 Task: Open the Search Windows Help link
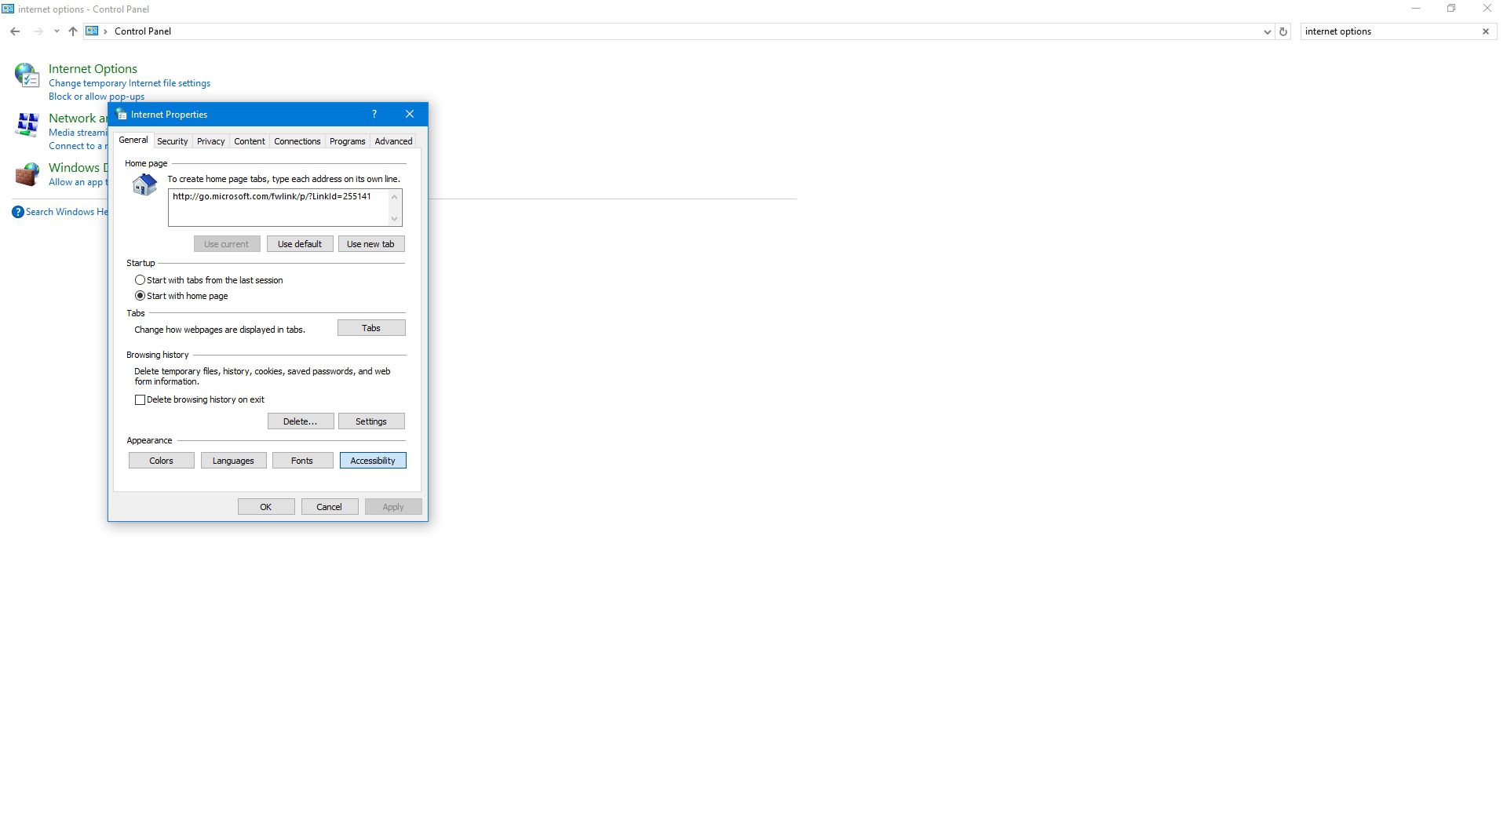pos(67,212)
